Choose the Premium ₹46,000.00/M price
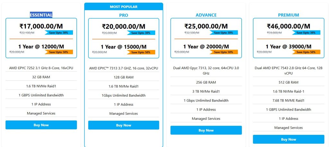 click(x=289, y=27)
